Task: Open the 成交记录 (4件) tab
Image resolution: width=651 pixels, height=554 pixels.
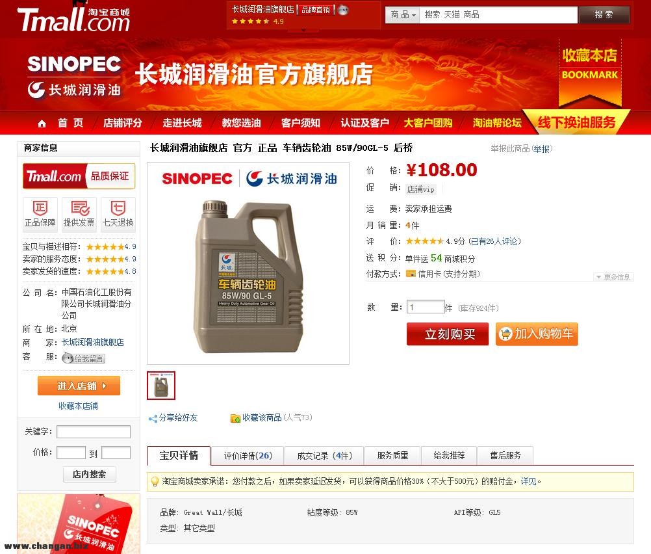Action: (324, 456)
